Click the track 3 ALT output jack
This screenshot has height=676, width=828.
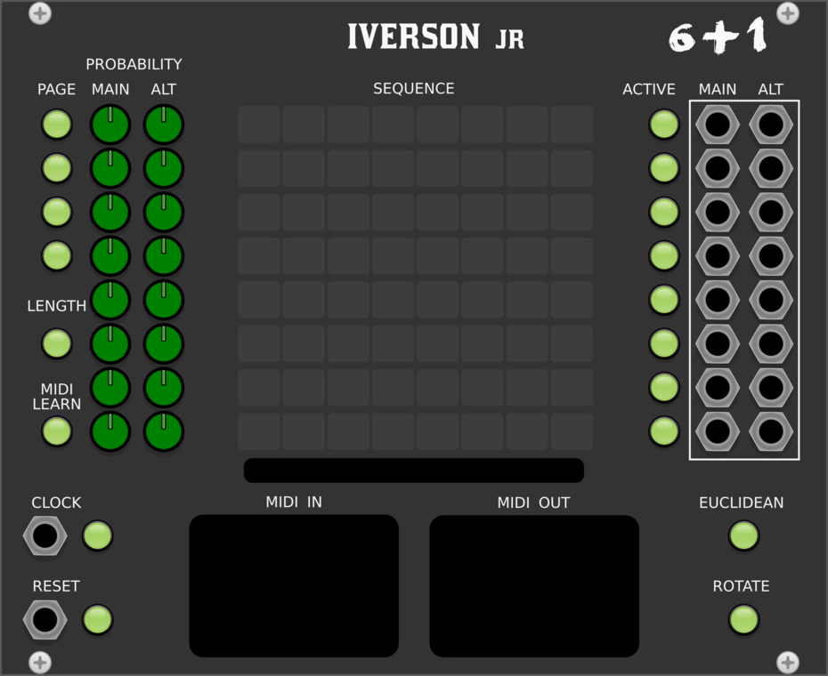[x=771, y=213]
